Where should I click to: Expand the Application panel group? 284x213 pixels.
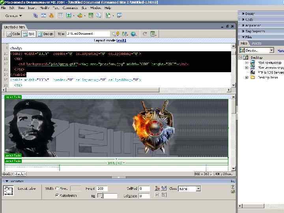point(243,25)
